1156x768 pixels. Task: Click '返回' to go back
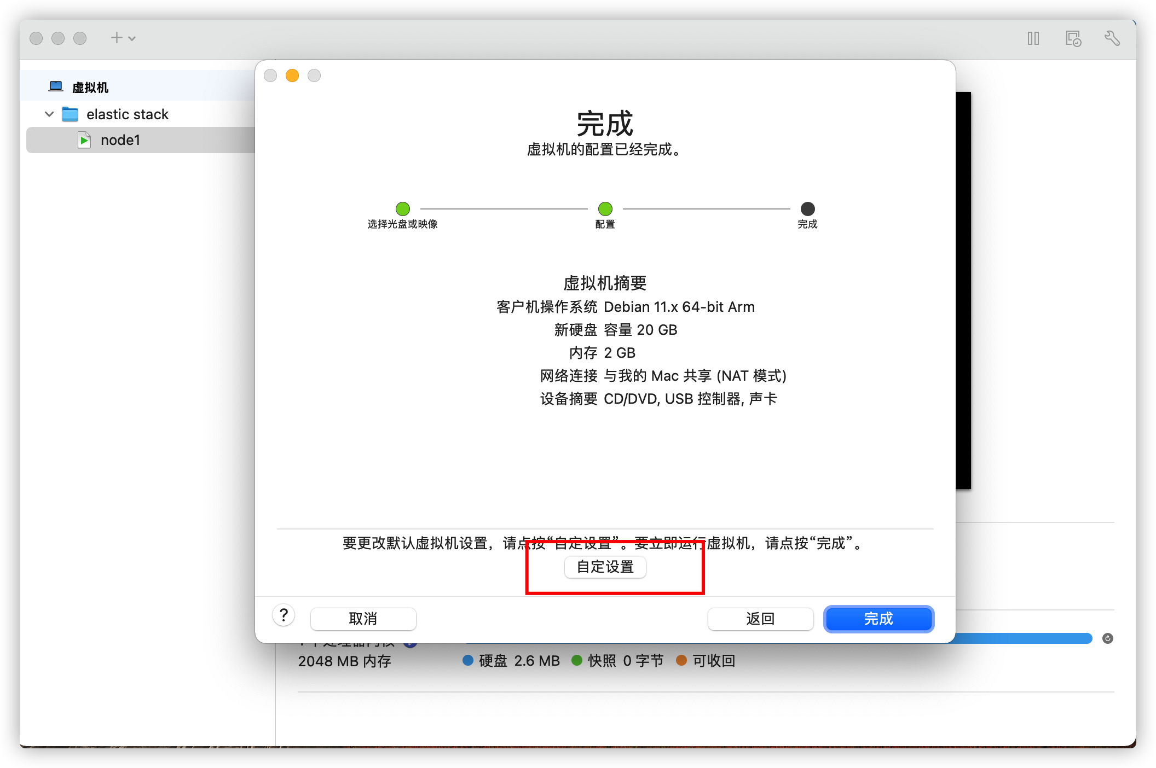766,616
